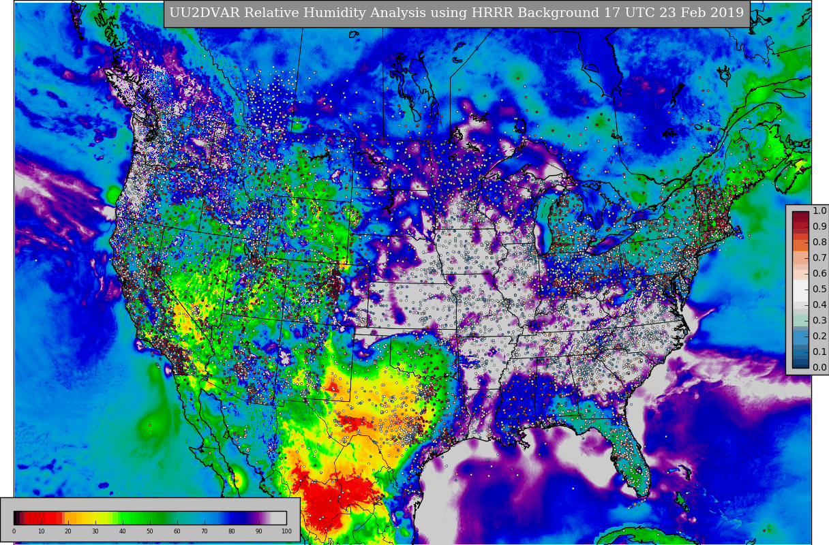Click the 0.2 label on right colorbar
Image resolution: width=829 pixels, height=545 pixels.
click(819, 336)
